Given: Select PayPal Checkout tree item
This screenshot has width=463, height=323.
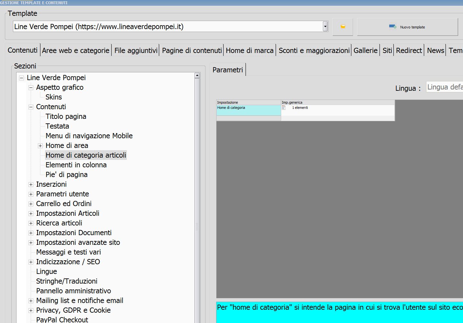Looking at the screenshot, I should pos(62,319).
